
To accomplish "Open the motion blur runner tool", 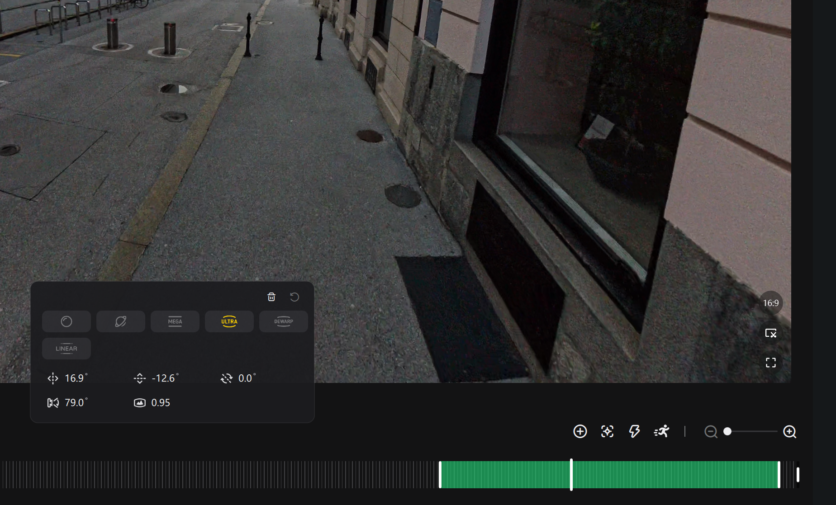I will point(661,431).
